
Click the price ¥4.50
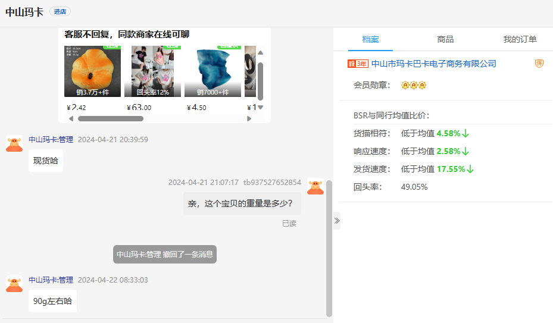pos(196,107)
